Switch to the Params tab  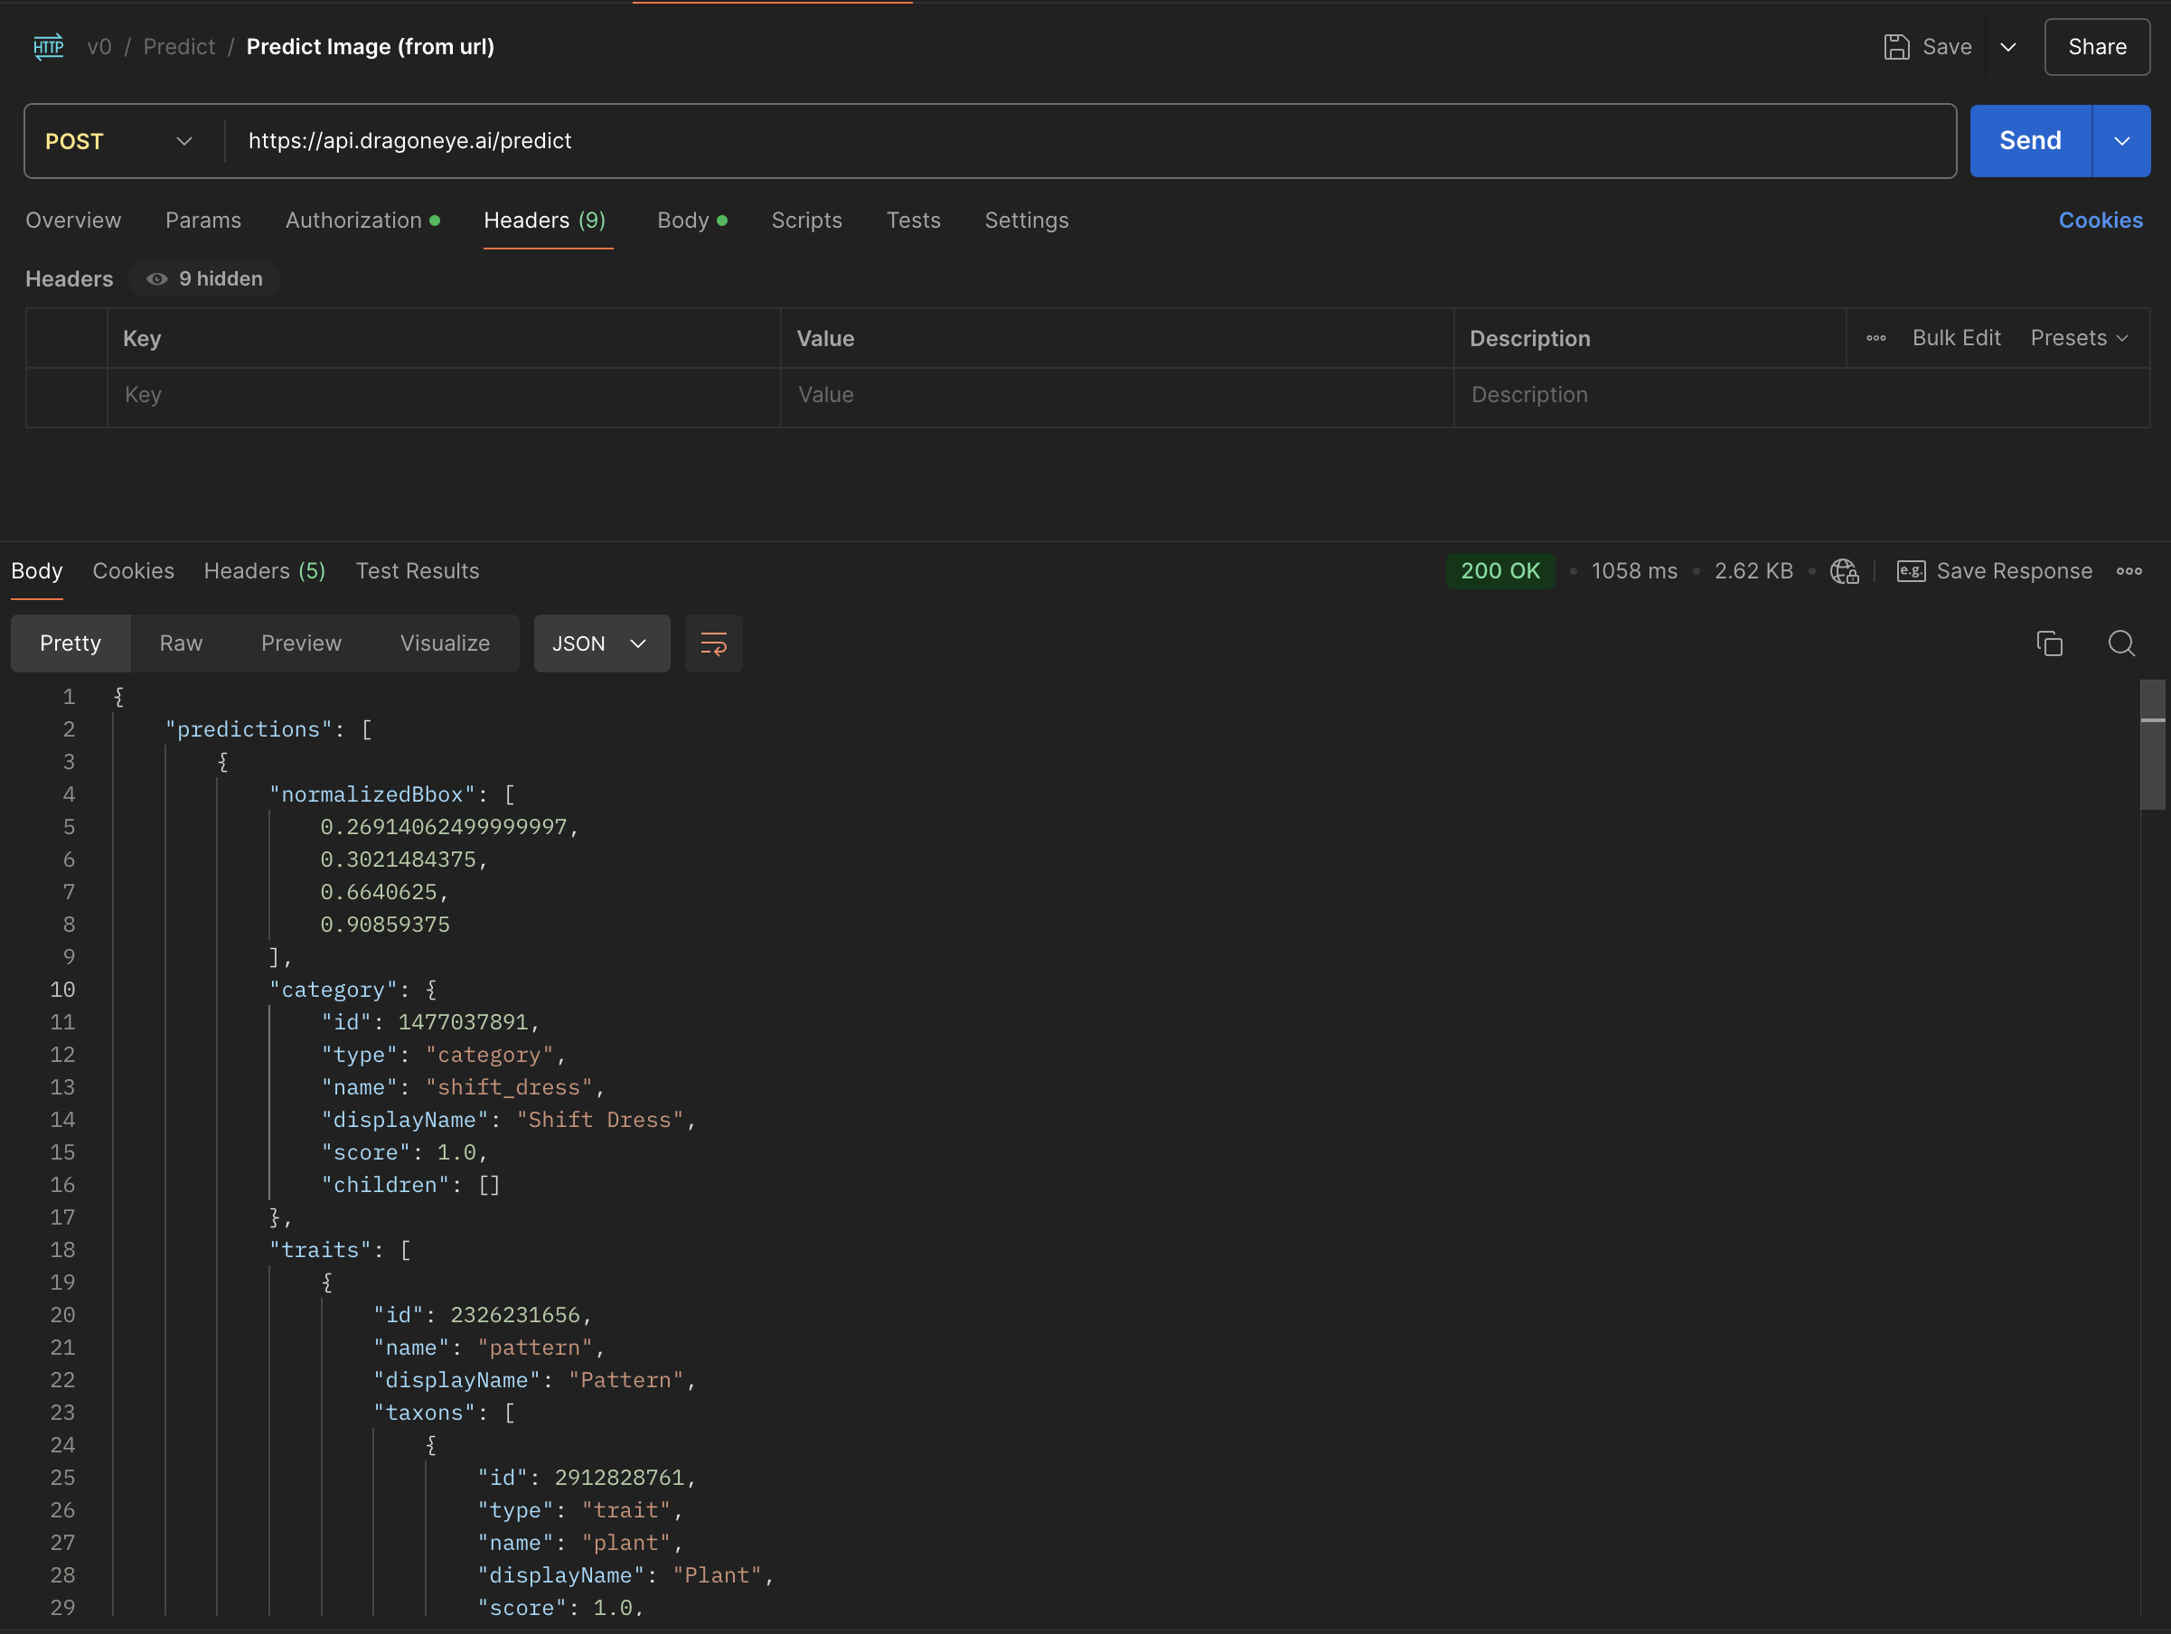[203, 220]
